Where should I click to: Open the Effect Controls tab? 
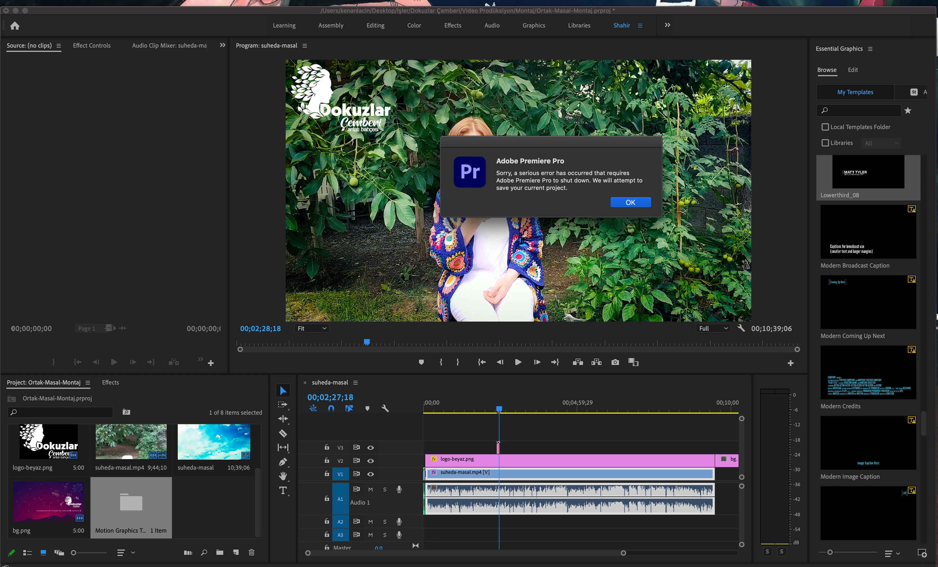pos(91,45)
